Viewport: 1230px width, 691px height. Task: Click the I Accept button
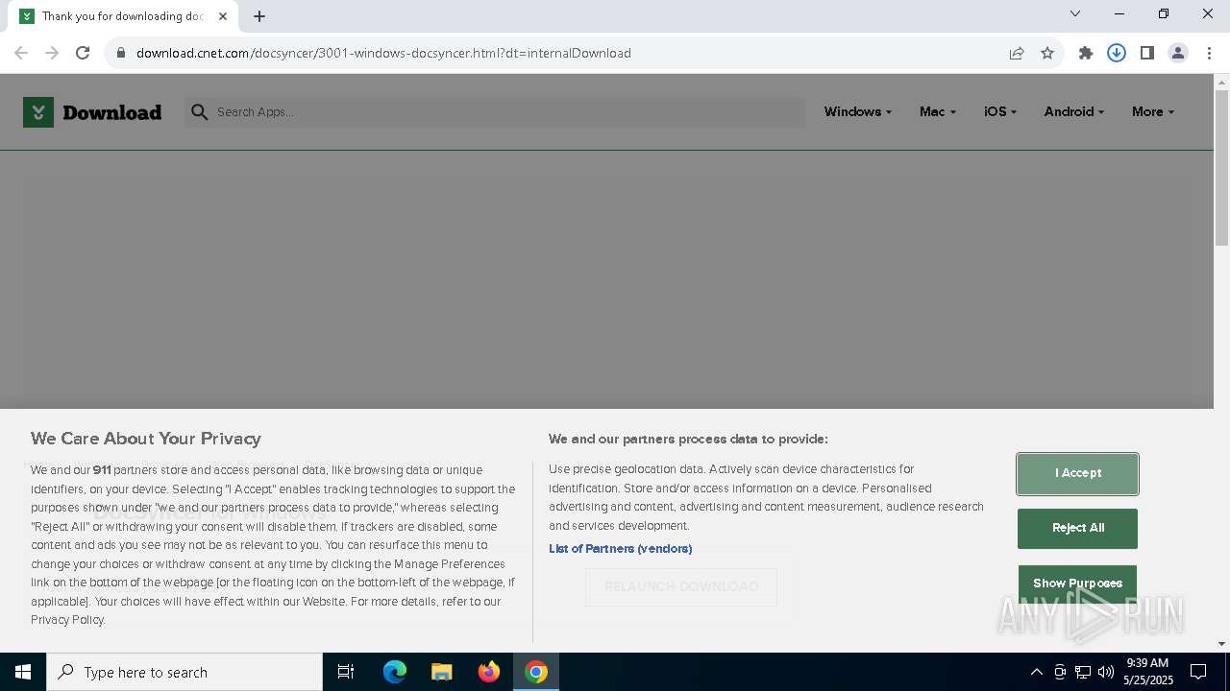coord(1078,473)
